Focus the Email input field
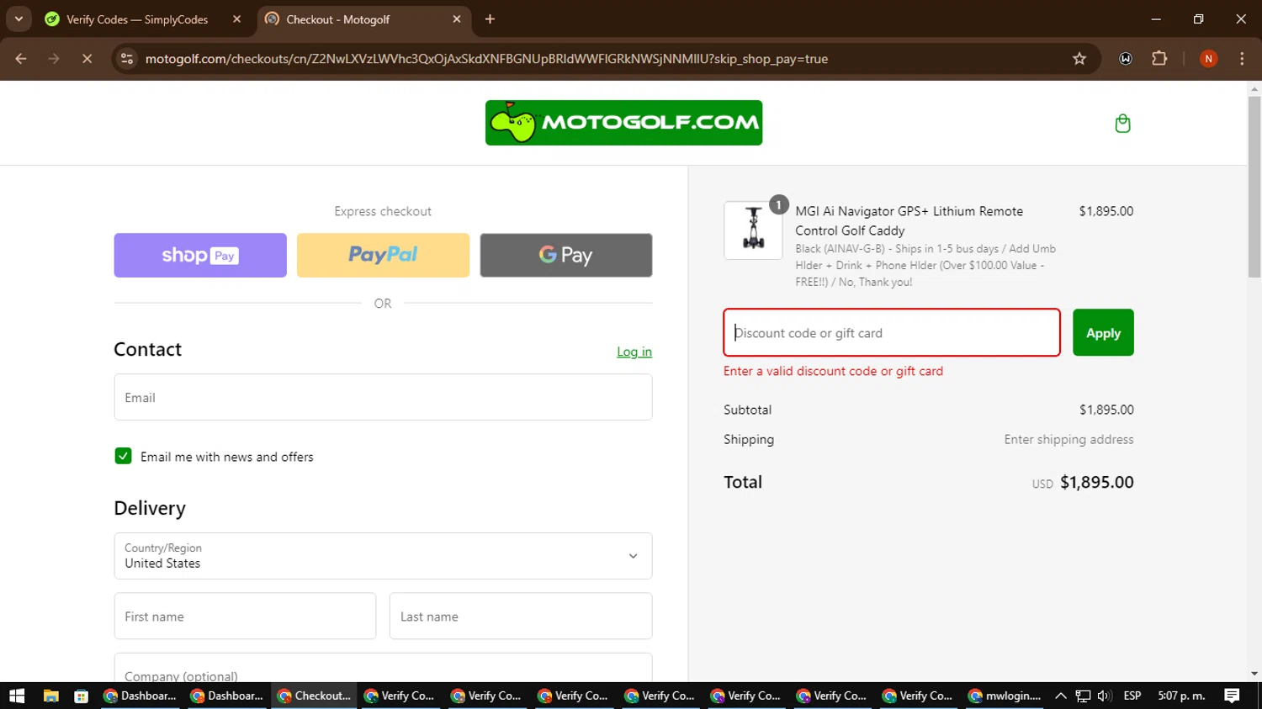 pos(383,397)
